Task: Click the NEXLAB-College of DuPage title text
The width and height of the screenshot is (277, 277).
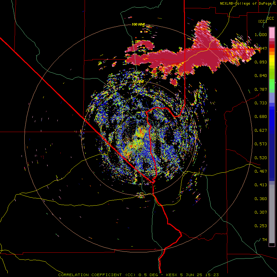Action: [247, 3]
